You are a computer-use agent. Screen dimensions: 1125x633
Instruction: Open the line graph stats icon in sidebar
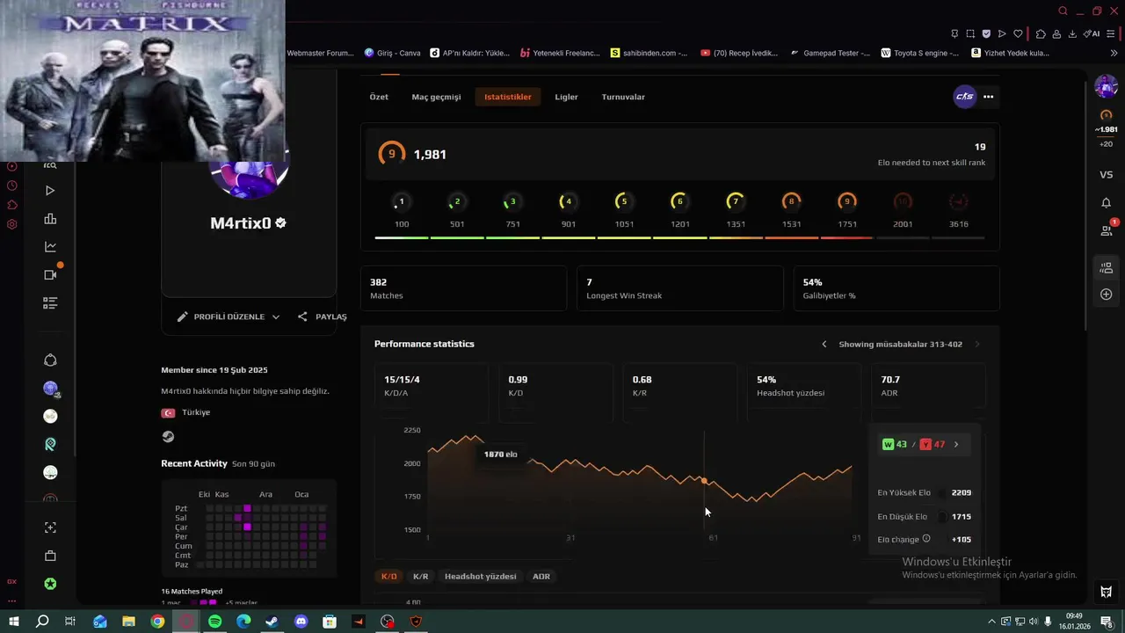tap(50, 247)
